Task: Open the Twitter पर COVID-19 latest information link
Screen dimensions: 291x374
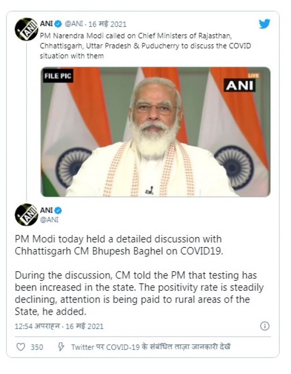Action: 150,347
